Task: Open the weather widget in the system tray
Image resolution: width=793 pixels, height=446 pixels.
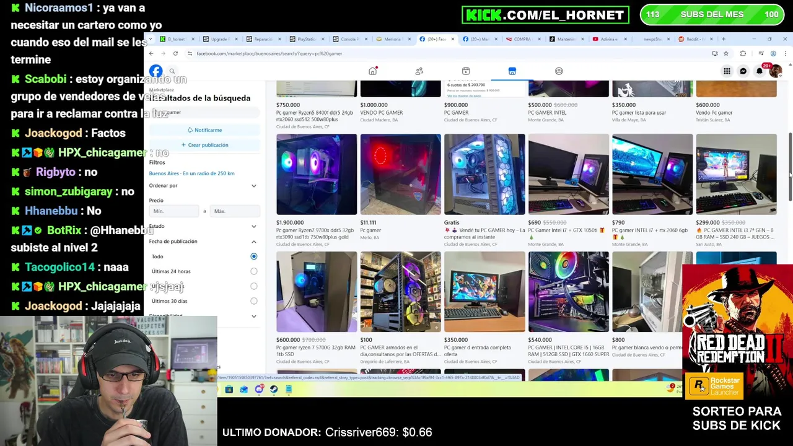Action: 674,388
